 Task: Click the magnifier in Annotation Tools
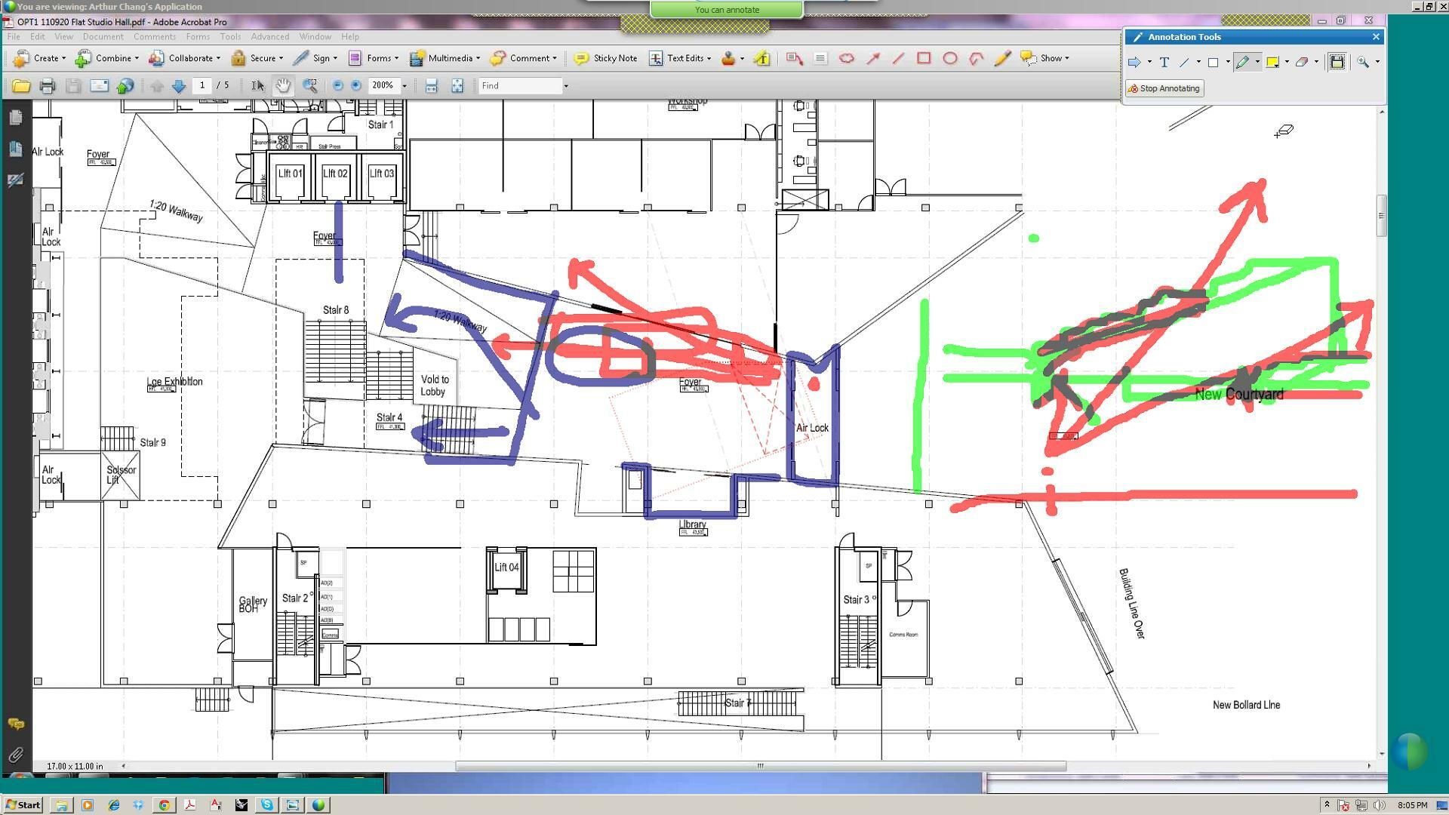tap(1363, 62)
